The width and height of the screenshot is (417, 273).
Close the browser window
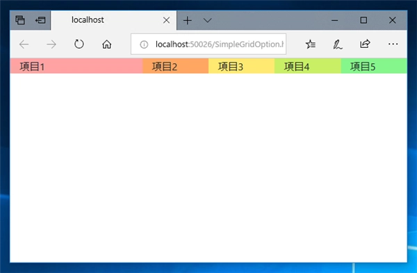(392, 20)
